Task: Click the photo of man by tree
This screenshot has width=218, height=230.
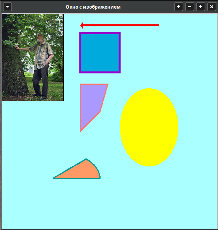Action: pos(33,57)
